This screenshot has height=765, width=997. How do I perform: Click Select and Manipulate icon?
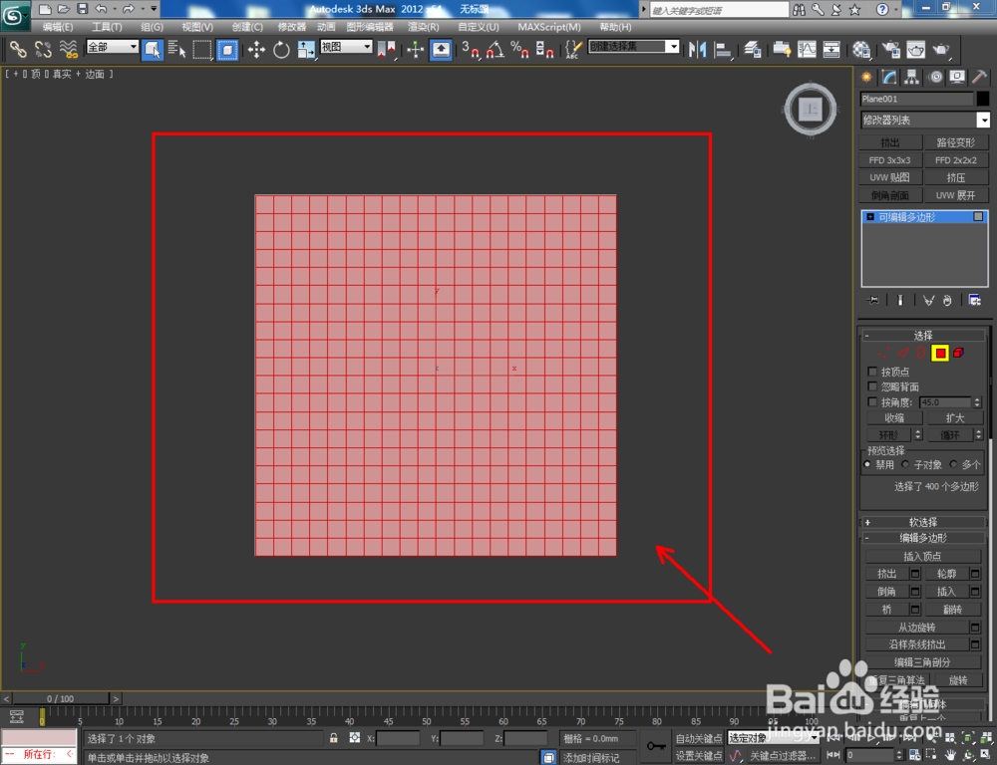415,49
